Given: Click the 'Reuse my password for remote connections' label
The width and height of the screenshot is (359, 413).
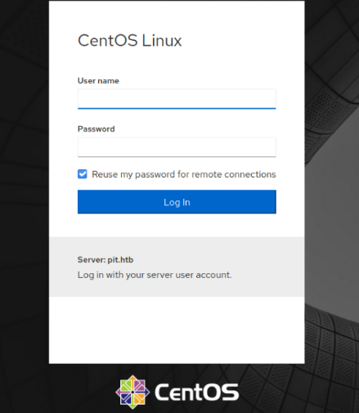Looking at the screenshot, I should 184,174.
